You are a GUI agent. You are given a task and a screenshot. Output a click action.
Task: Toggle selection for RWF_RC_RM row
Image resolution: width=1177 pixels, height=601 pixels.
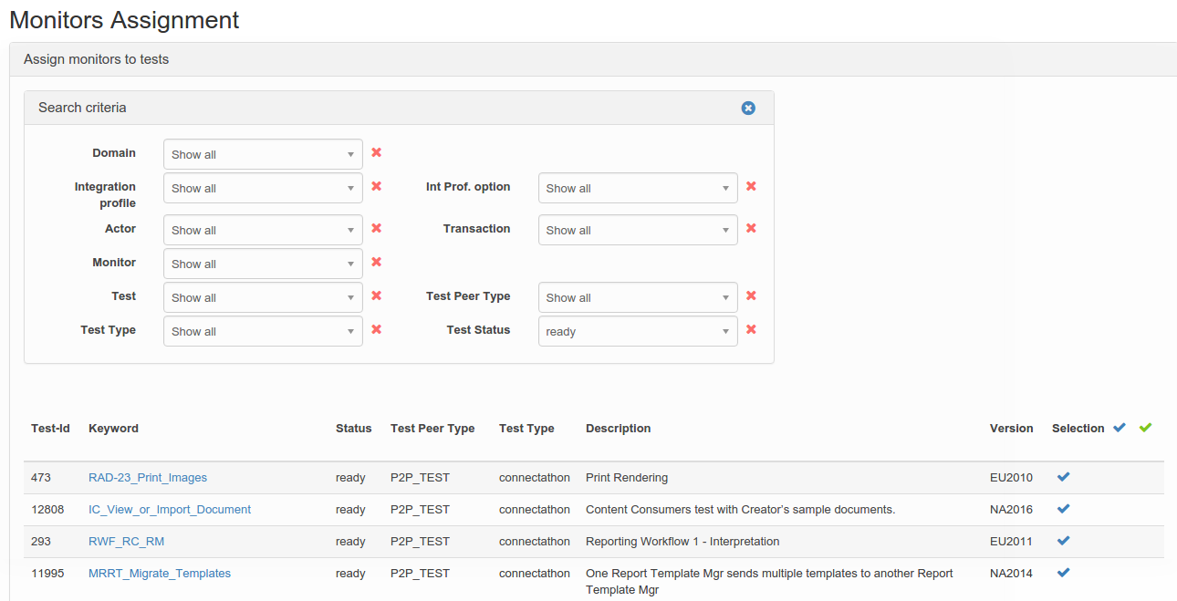tap(1063, 541)
